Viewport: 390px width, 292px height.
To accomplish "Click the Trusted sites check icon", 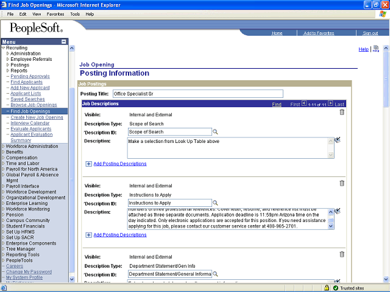I will click(336, 288).
